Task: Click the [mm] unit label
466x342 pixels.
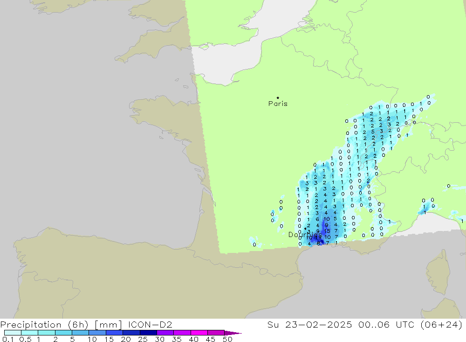Action: (x=108, y=324)
